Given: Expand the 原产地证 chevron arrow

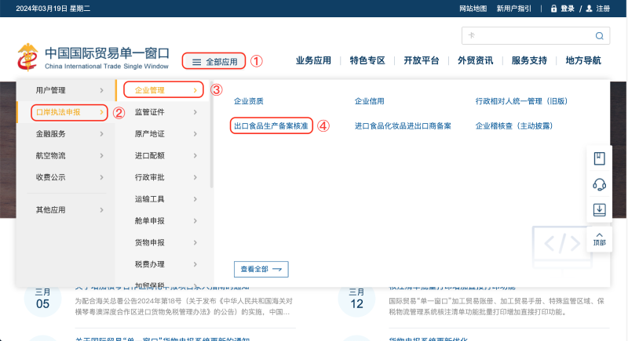Looking at the screenshot, I should pos(195,134).
